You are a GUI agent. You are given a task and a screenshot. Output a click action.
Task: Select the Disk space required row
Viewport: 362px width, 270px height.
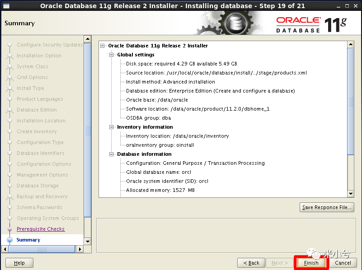pyautogui.click(x=182, y=64)
